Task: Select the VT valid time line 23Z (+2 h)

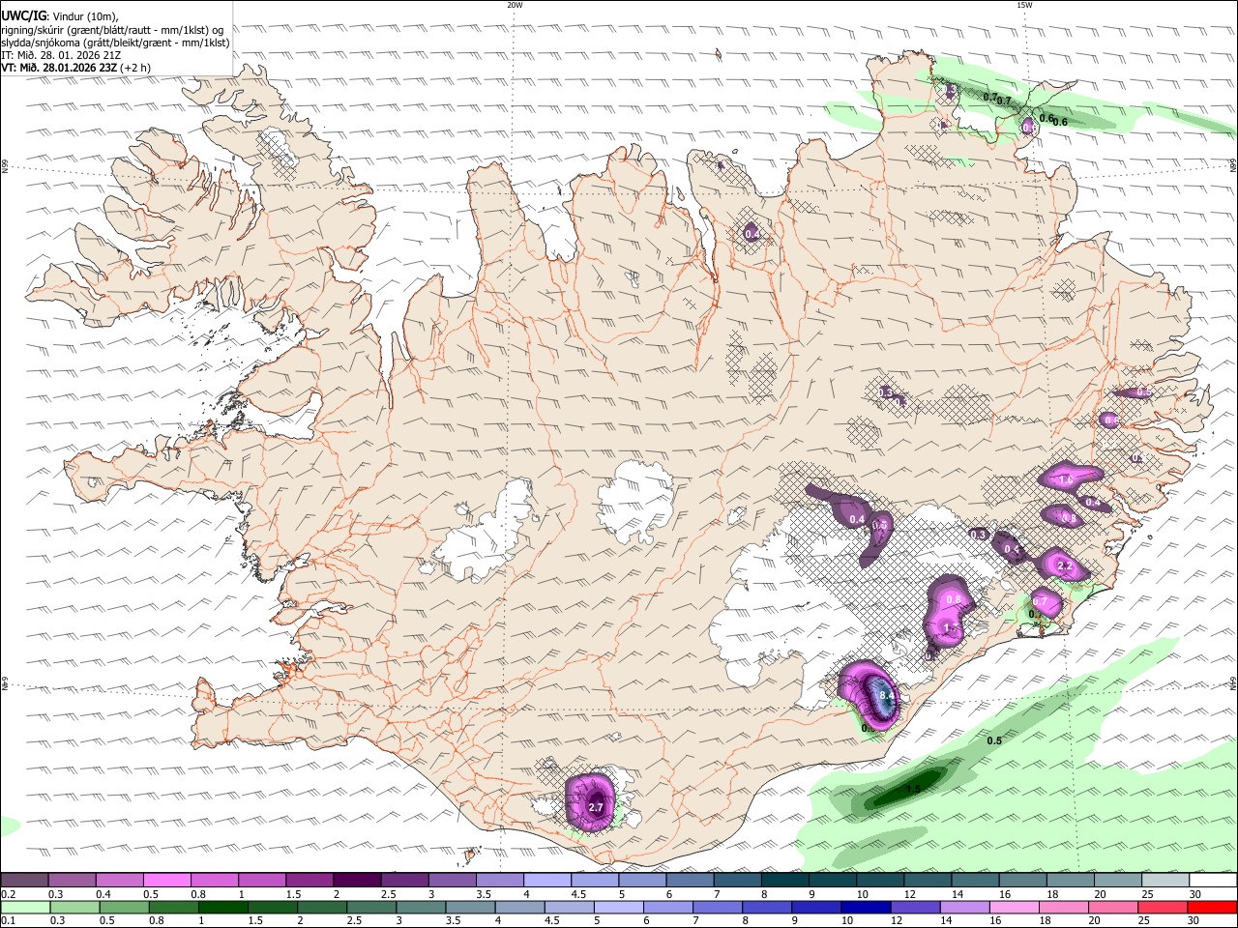Action: pos(75,68)
